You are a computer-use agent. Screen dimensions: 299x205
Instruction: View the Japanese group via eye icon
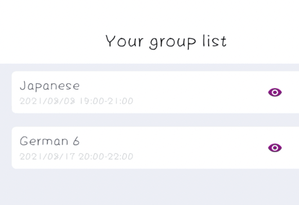pos(275,92)
